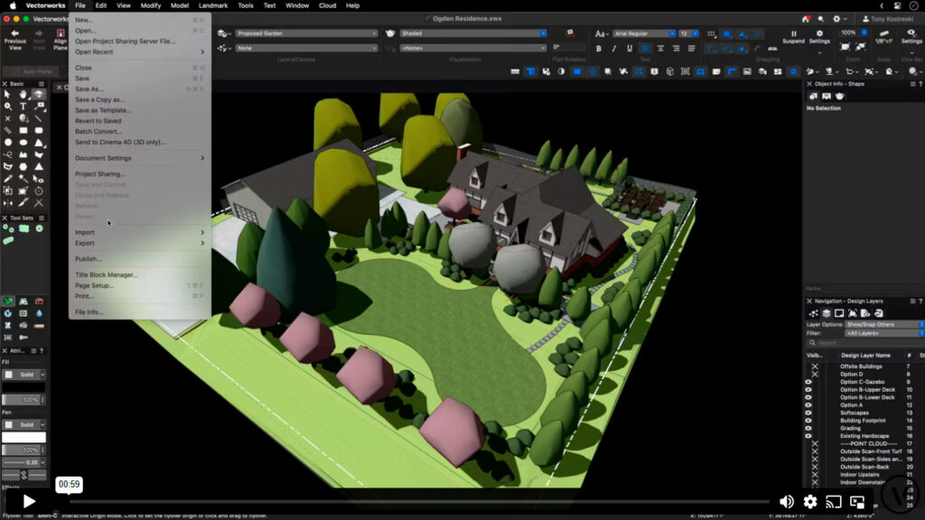Activate the Selection arrow tool
Image resolution: width=925 pixels, height=520 pixels.
coord(7,94)
